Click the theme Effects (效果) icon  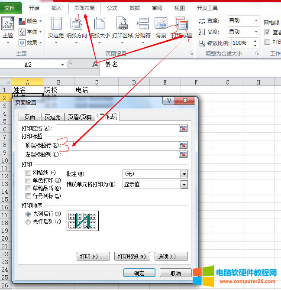22,43
